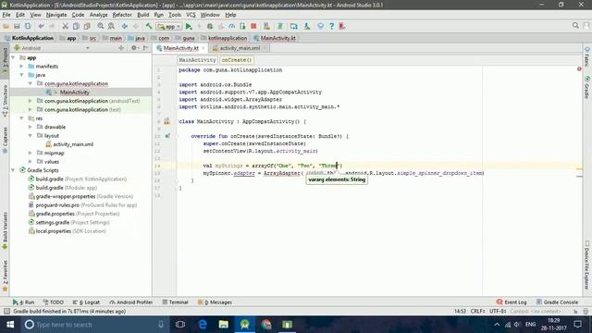Viewport: 592px width, 333px height.
Task: Click the Android Profiler gauge toolbar icon
Action: click(232, 26)
